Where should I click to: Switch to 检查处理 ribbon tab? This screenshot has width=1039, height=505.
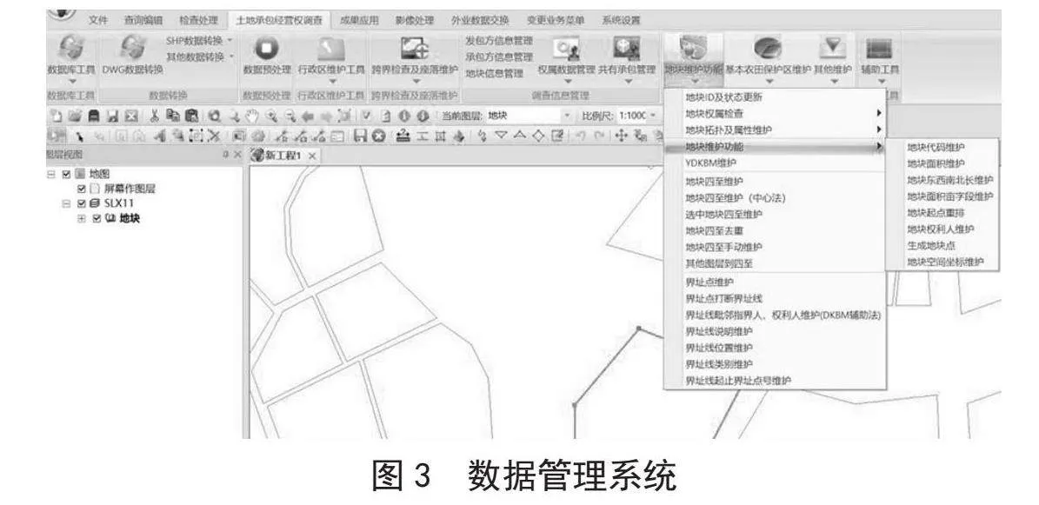coord(198,21)
